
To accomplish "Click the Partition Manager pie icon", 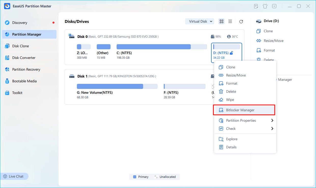I will (7, 34).
